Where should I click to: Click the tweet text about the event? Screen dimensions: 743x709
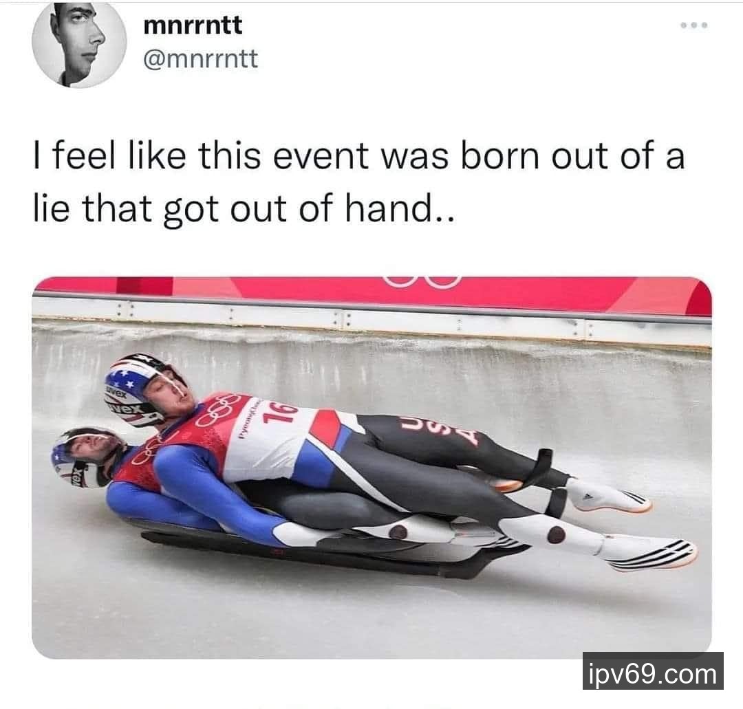[358, 182]
